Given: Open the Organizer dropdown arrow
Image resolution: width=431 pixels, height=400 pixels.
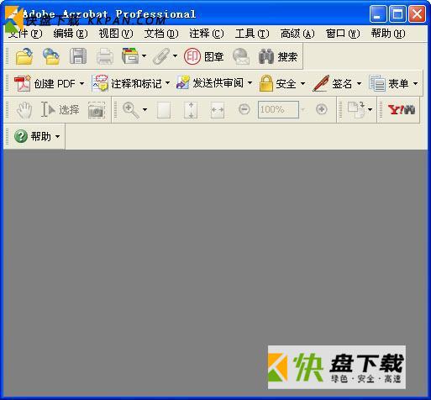Looking at the screenshot, I should (144, 56).
